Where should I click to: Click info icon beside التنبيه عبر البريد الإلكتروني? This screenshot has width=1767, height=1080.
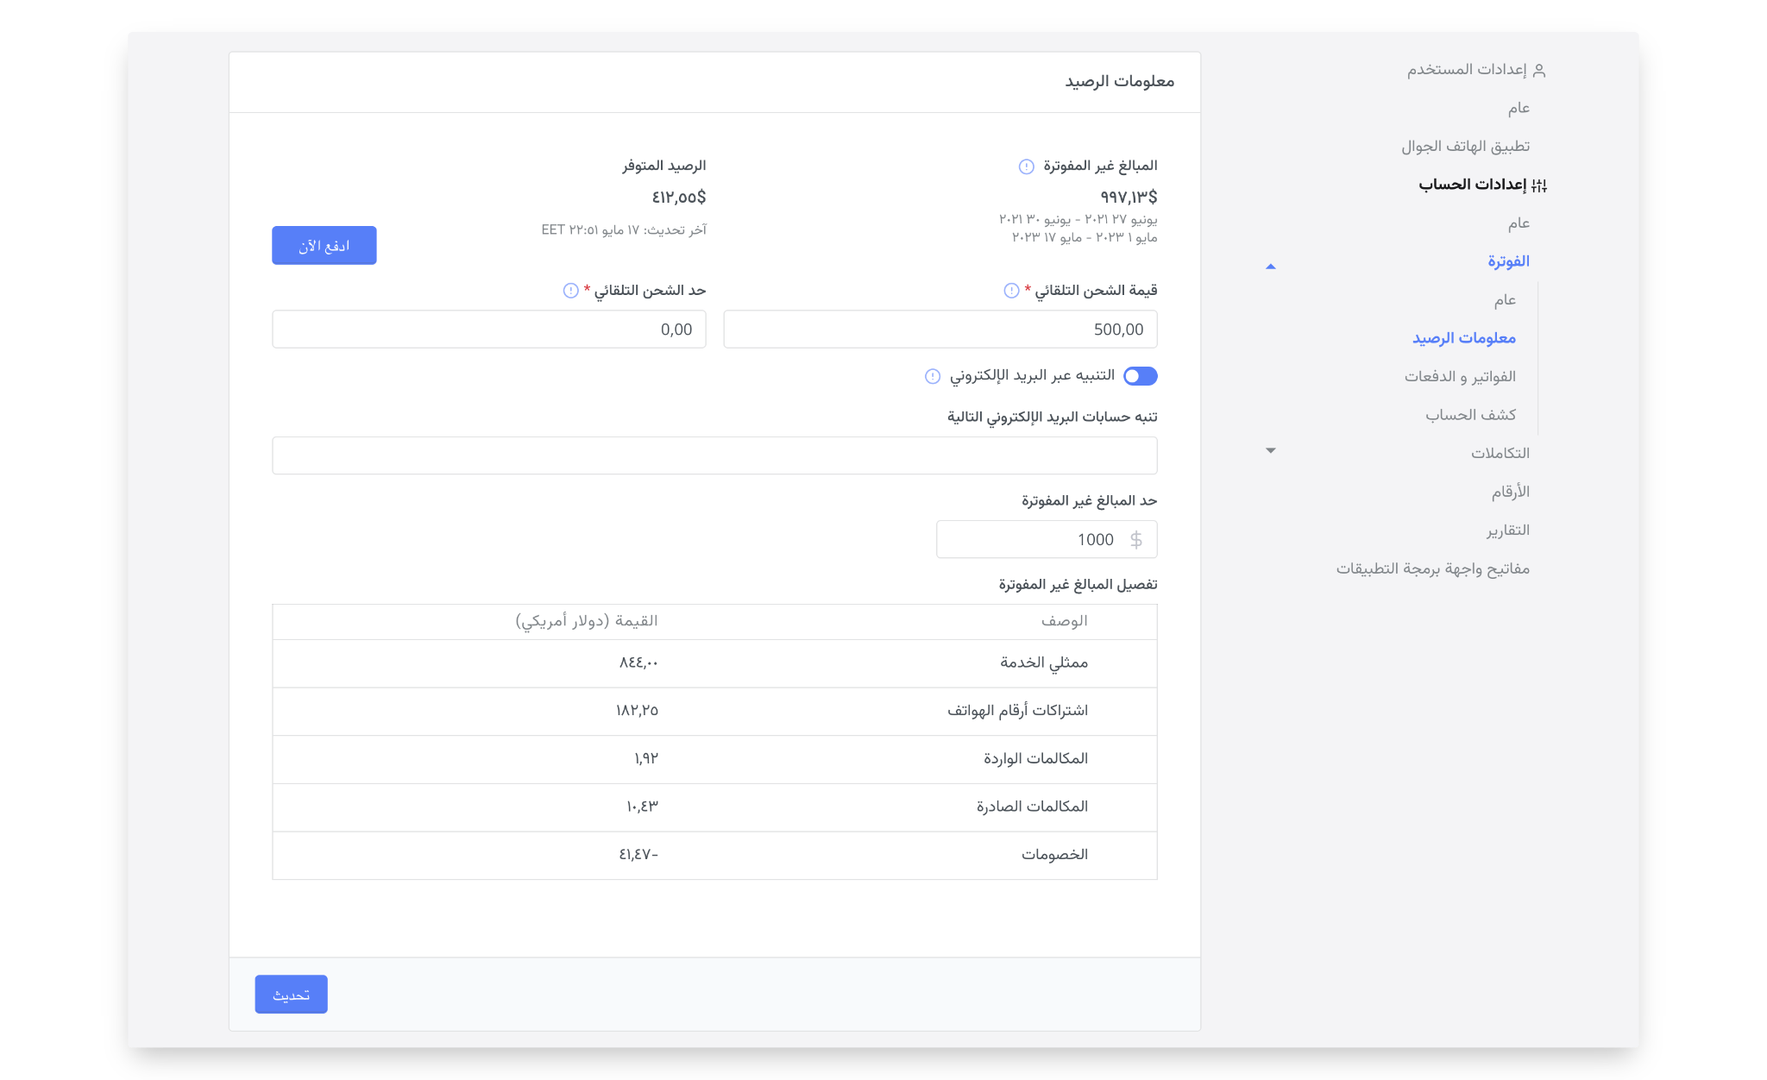[933, 376]
